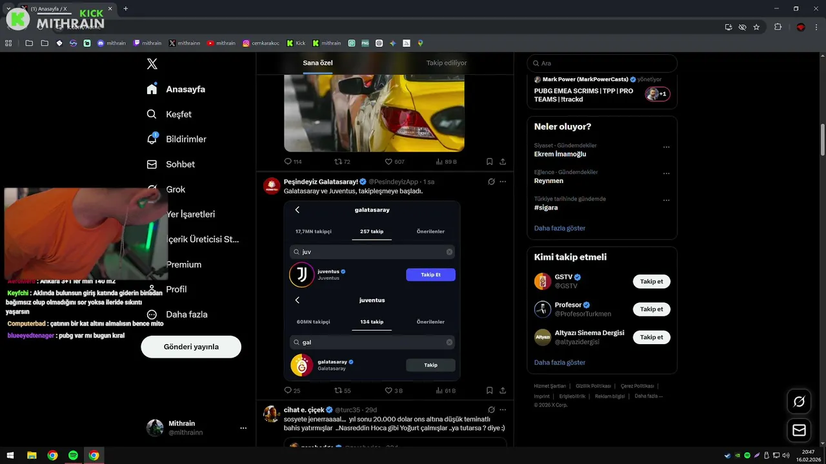The width and height of the screenshot is (826, 464).
Task: Close the Anasayfa / X tab
Action: [x=110, y=8]
